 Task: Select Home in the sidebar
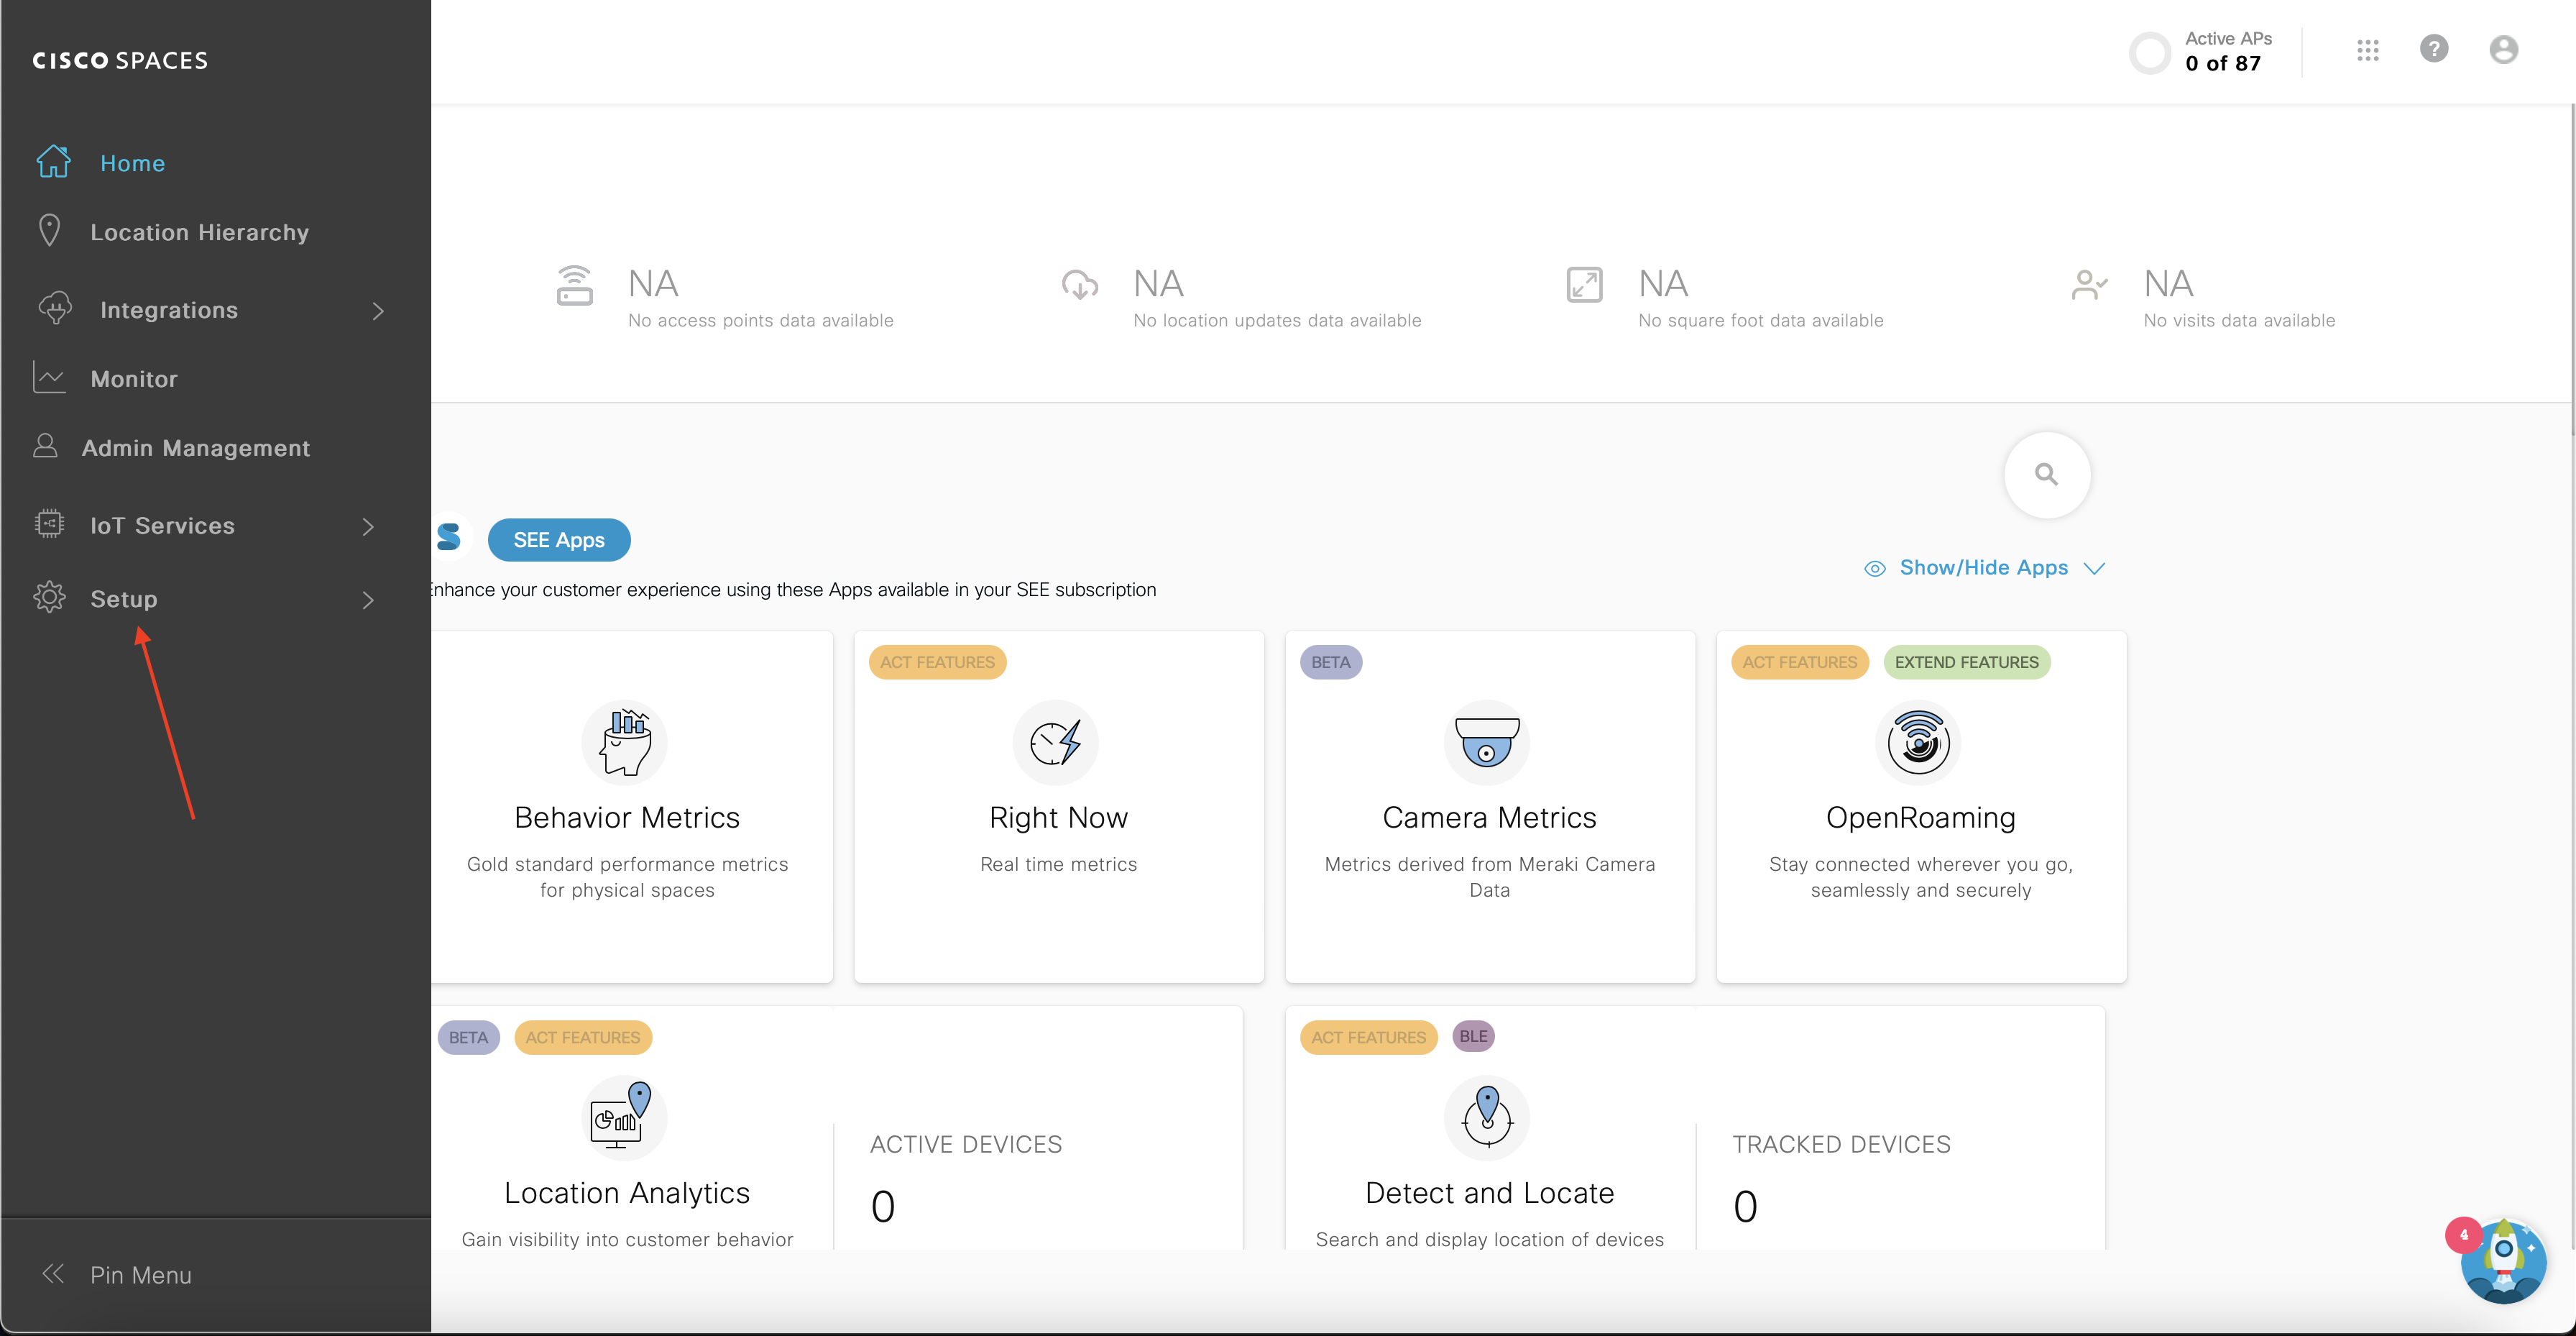tap(132, 163)
